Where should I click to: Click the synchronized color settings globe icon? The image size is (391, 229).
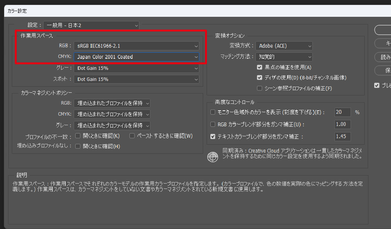[212, 157]
